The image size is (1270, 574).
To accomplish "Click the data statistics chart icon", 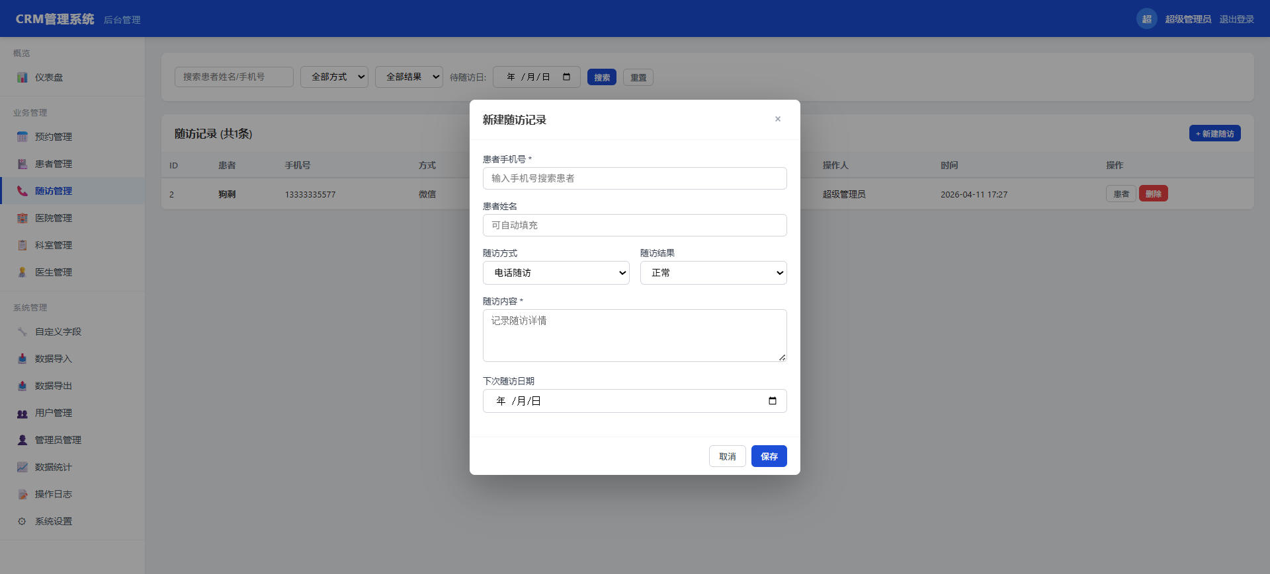I will tap(22, 467).
